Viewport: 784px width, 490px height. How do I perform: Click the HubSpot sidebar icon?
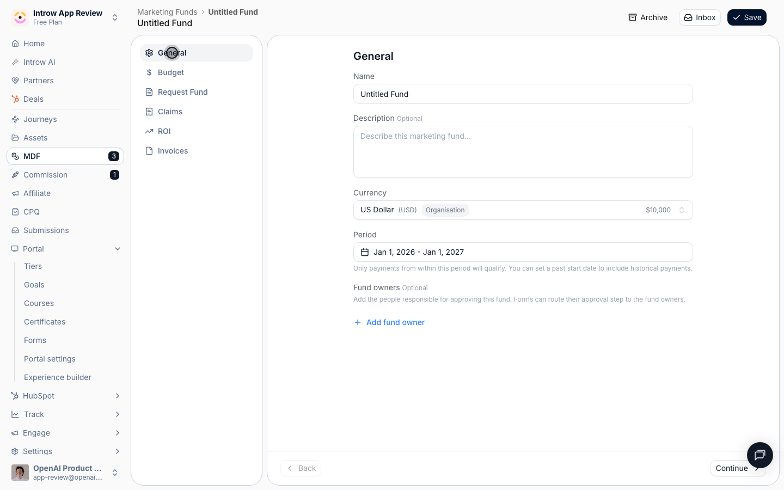click(15, 396)
